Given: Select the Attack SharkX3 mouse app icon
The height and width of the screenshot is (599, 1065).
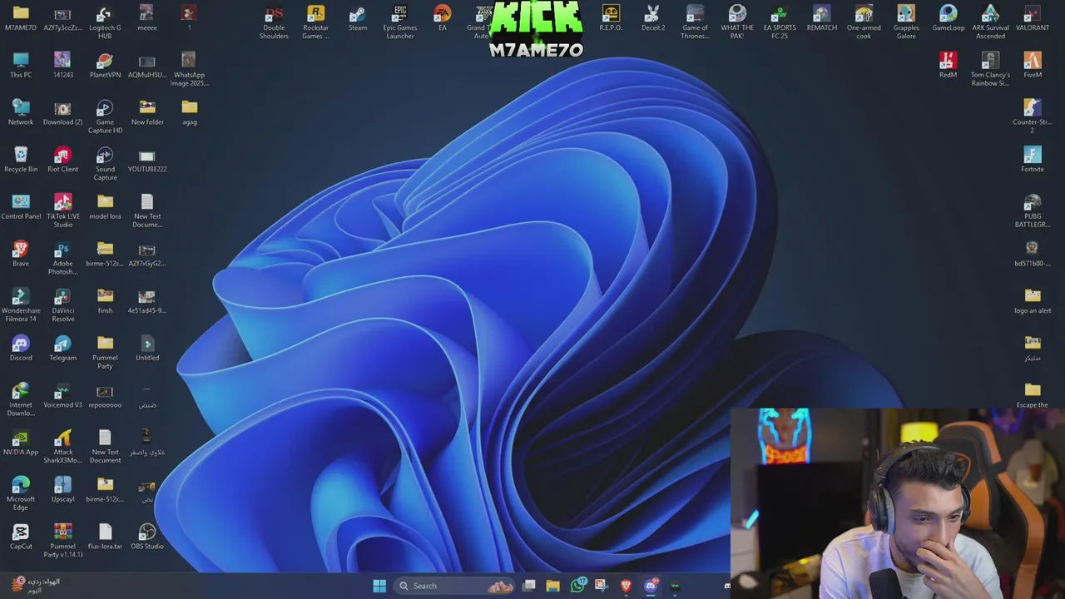Looking at the screenshot, I should [x=62, y=448].
